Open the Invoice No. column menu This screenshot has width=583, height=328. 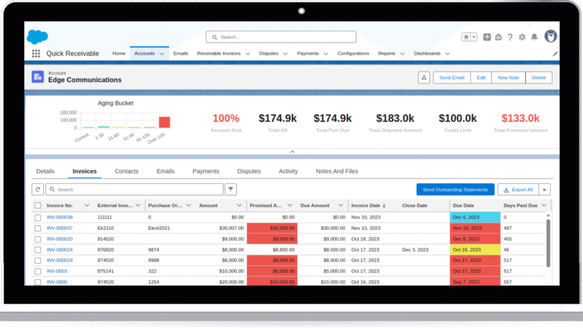coord(87,206)
